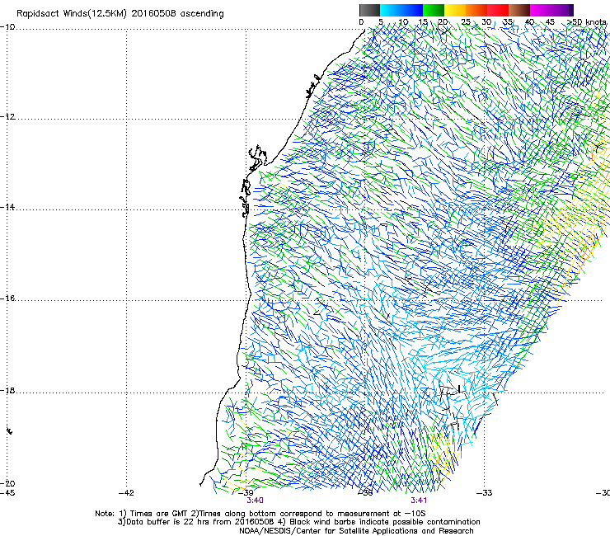Click the '-12' latitude axis label
Screen dimensions: 610x536
(x=7, y=117)
